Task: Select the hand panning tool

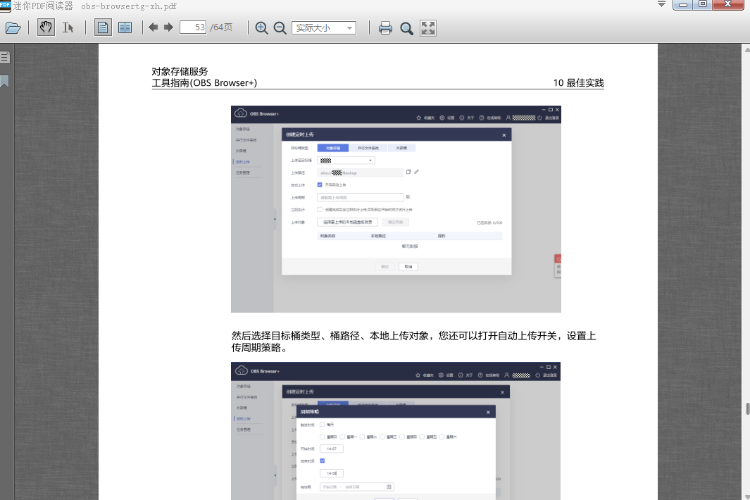Action: [x=46, y=27]
